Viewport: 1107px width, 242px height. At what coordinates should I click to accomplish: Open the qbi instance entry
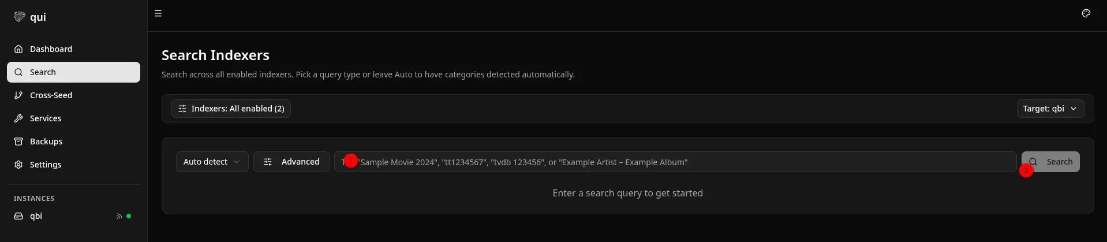(x=36, y=216)
